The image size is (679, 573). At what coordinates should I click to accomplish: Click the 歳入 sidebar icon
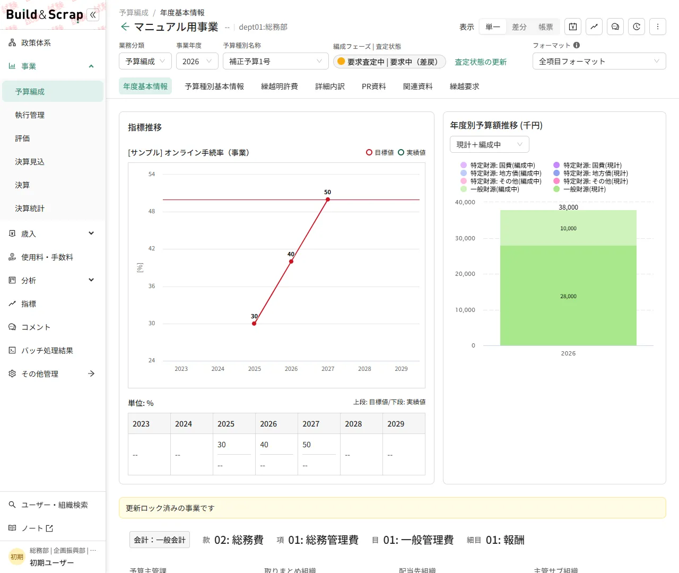click(x=12, y=233)
